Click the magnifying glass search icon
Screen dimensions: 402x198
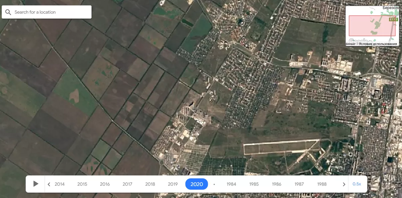(x=8, y=12)
